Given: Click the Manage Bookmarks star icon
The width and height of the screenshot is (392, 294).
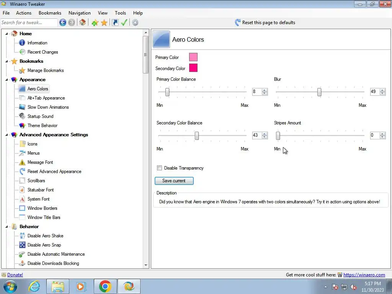Looking at the screenshot, I should click(22, 70).
